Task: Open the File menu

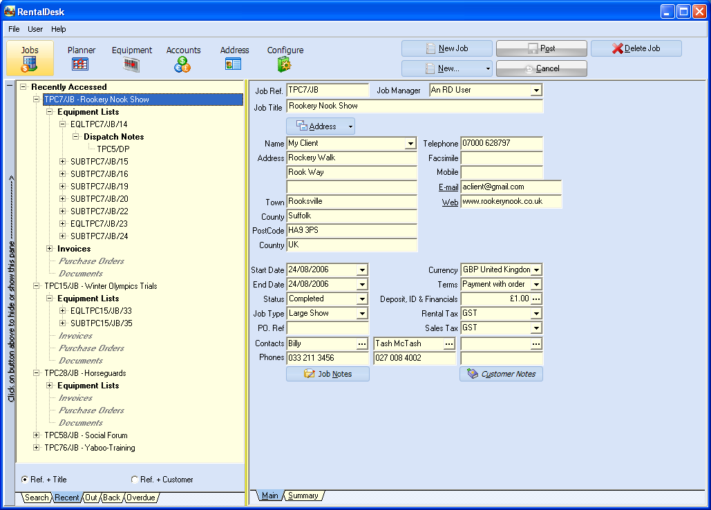Action: pyautogui.click(x=14, y=29)
